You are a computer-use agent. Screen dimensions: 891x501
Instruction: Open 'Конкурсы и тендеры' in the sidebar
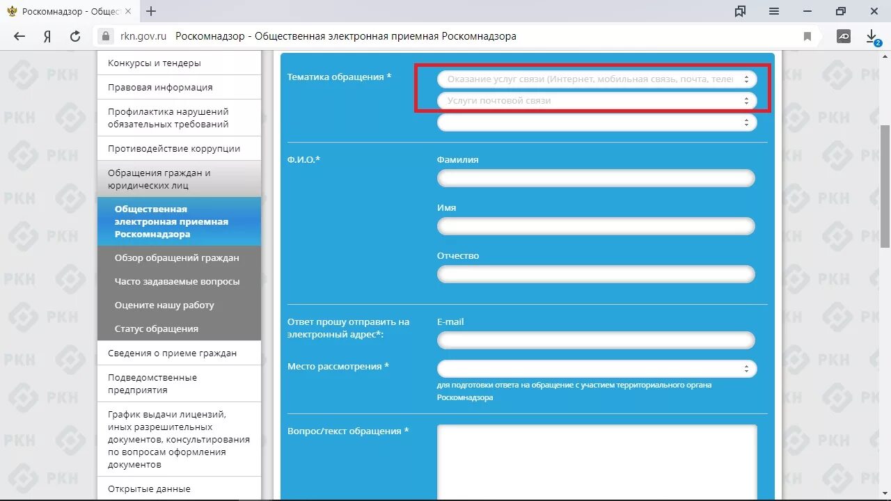179,63
